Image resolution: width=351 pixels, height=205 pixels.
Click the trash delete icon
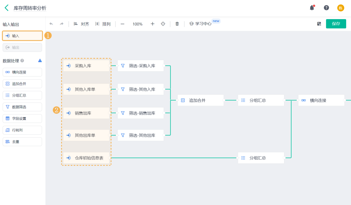pyautogui.click(x=177, y=24)
